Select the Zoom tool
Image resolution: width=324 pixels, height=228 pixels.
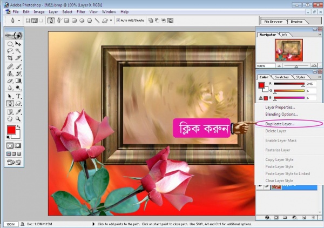(x=18, y=119)
